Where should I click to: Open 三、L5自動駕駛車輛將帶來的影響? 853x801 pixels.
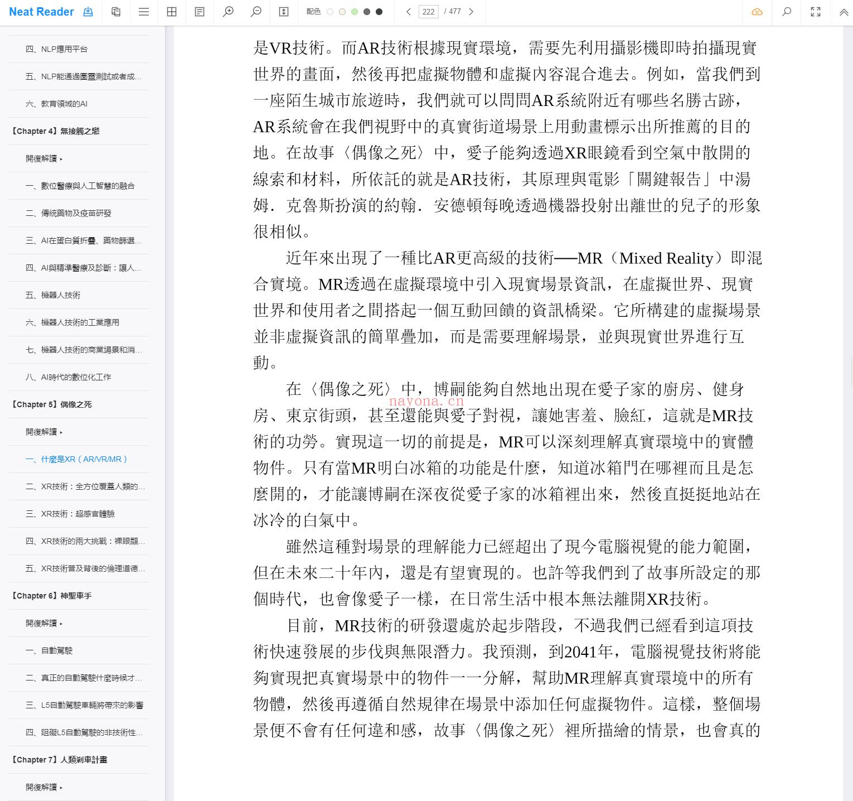point(85,705)
